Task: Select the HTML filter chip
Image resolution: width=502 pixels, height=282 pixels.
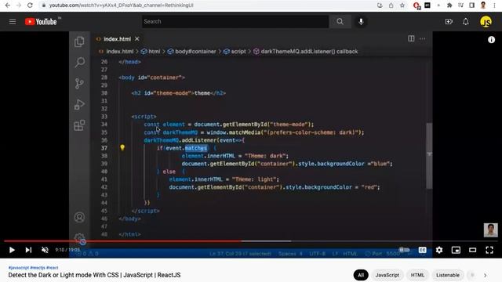Action: coord(417,275)
